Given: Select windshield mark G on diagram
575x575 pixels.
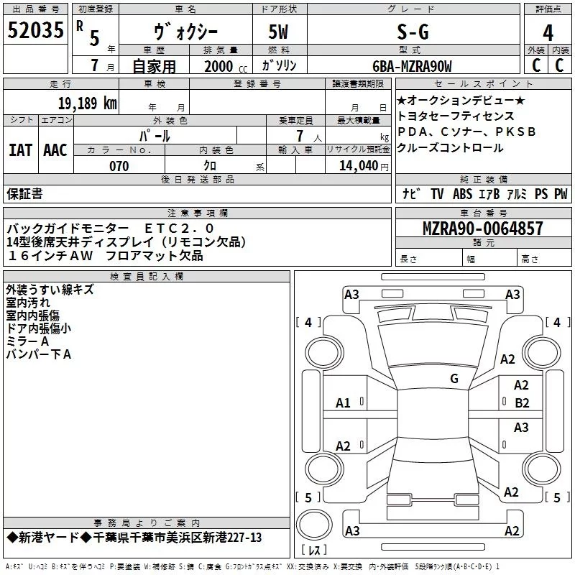Looking at the screenshot, I should click(454, 378).
